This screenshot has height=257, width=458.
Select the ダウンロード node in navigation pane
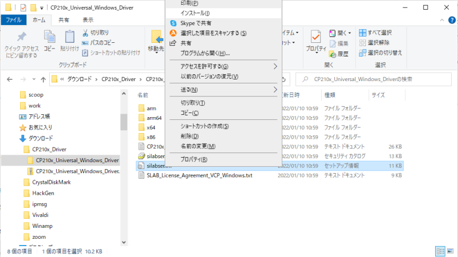coord(41,138)
